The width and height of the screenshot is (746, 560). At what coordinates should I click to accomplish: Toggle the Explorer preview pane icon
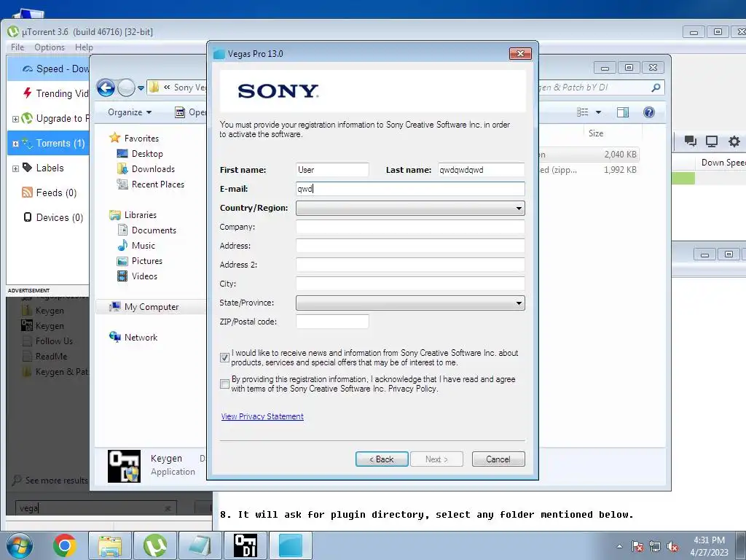[x=623, y=112]
